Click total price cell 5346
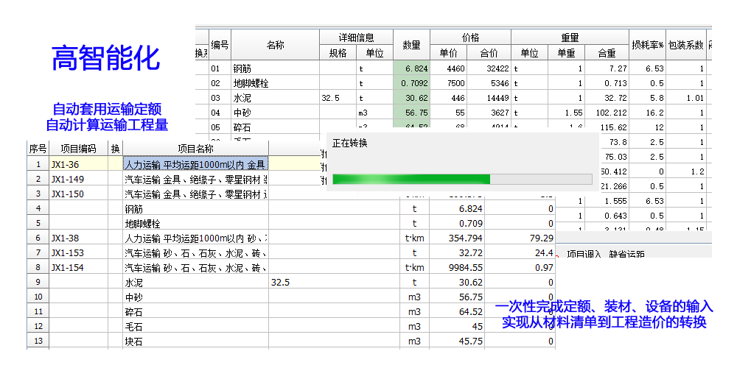The width and height of the screenshot is (737, 368). pos(489,84)
